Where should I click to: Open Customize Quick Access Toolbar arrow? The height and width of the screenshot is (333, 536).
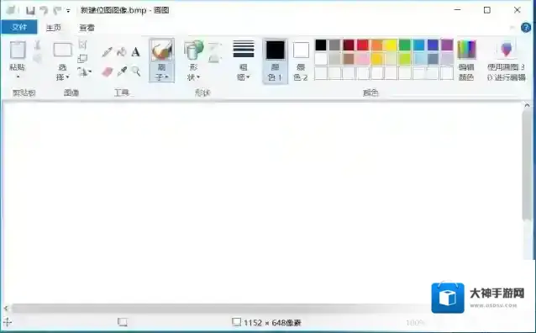point(68,11)
